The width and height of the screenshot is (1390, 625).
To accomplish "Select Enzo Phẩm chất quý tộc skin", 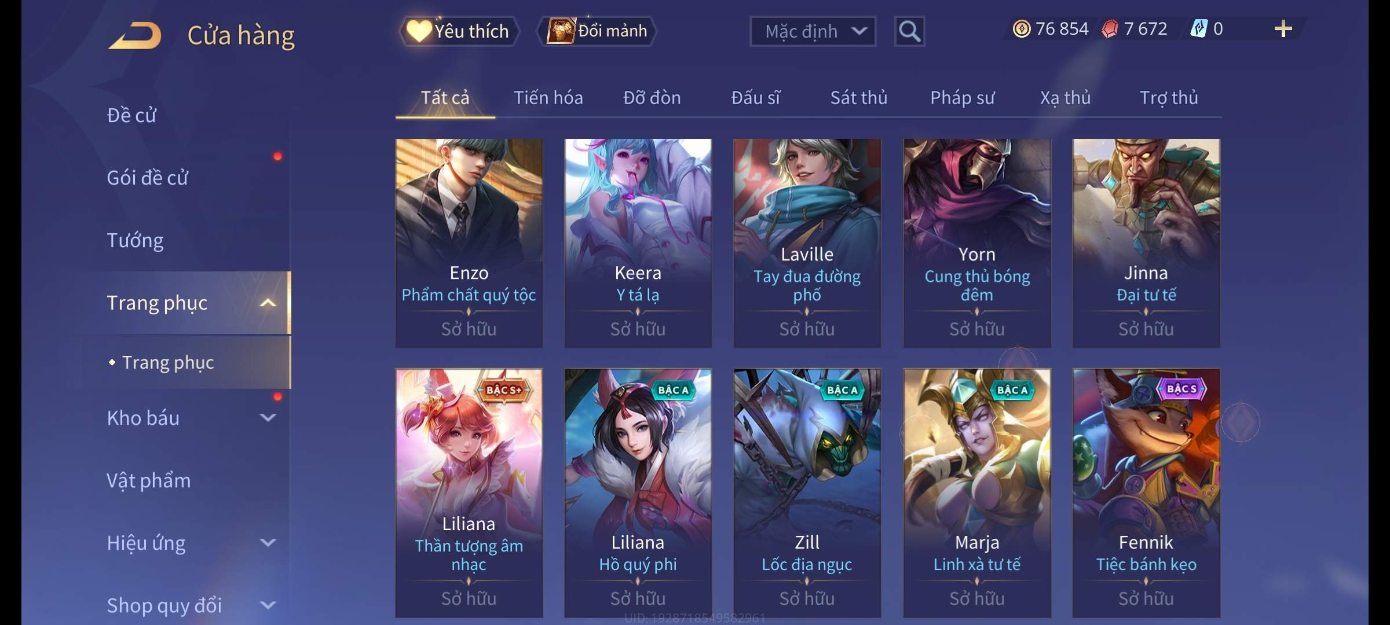I will tap(469, 243).
